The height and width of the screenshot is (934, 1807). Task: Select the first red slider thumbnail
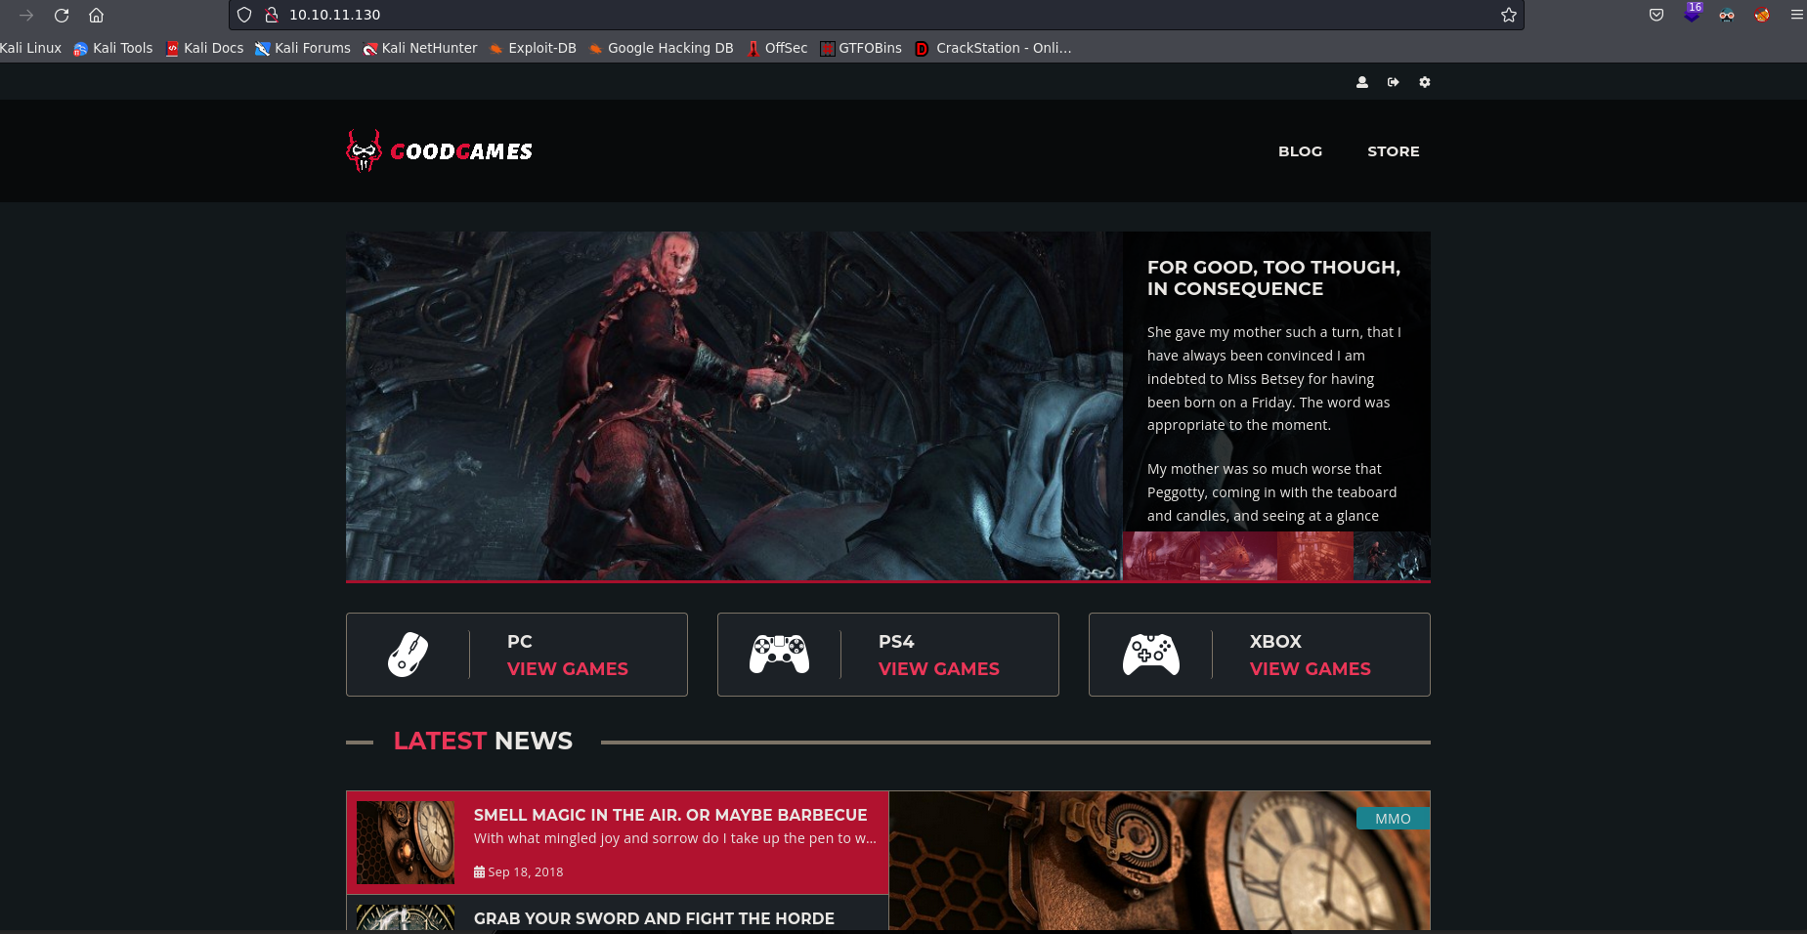1161,556
